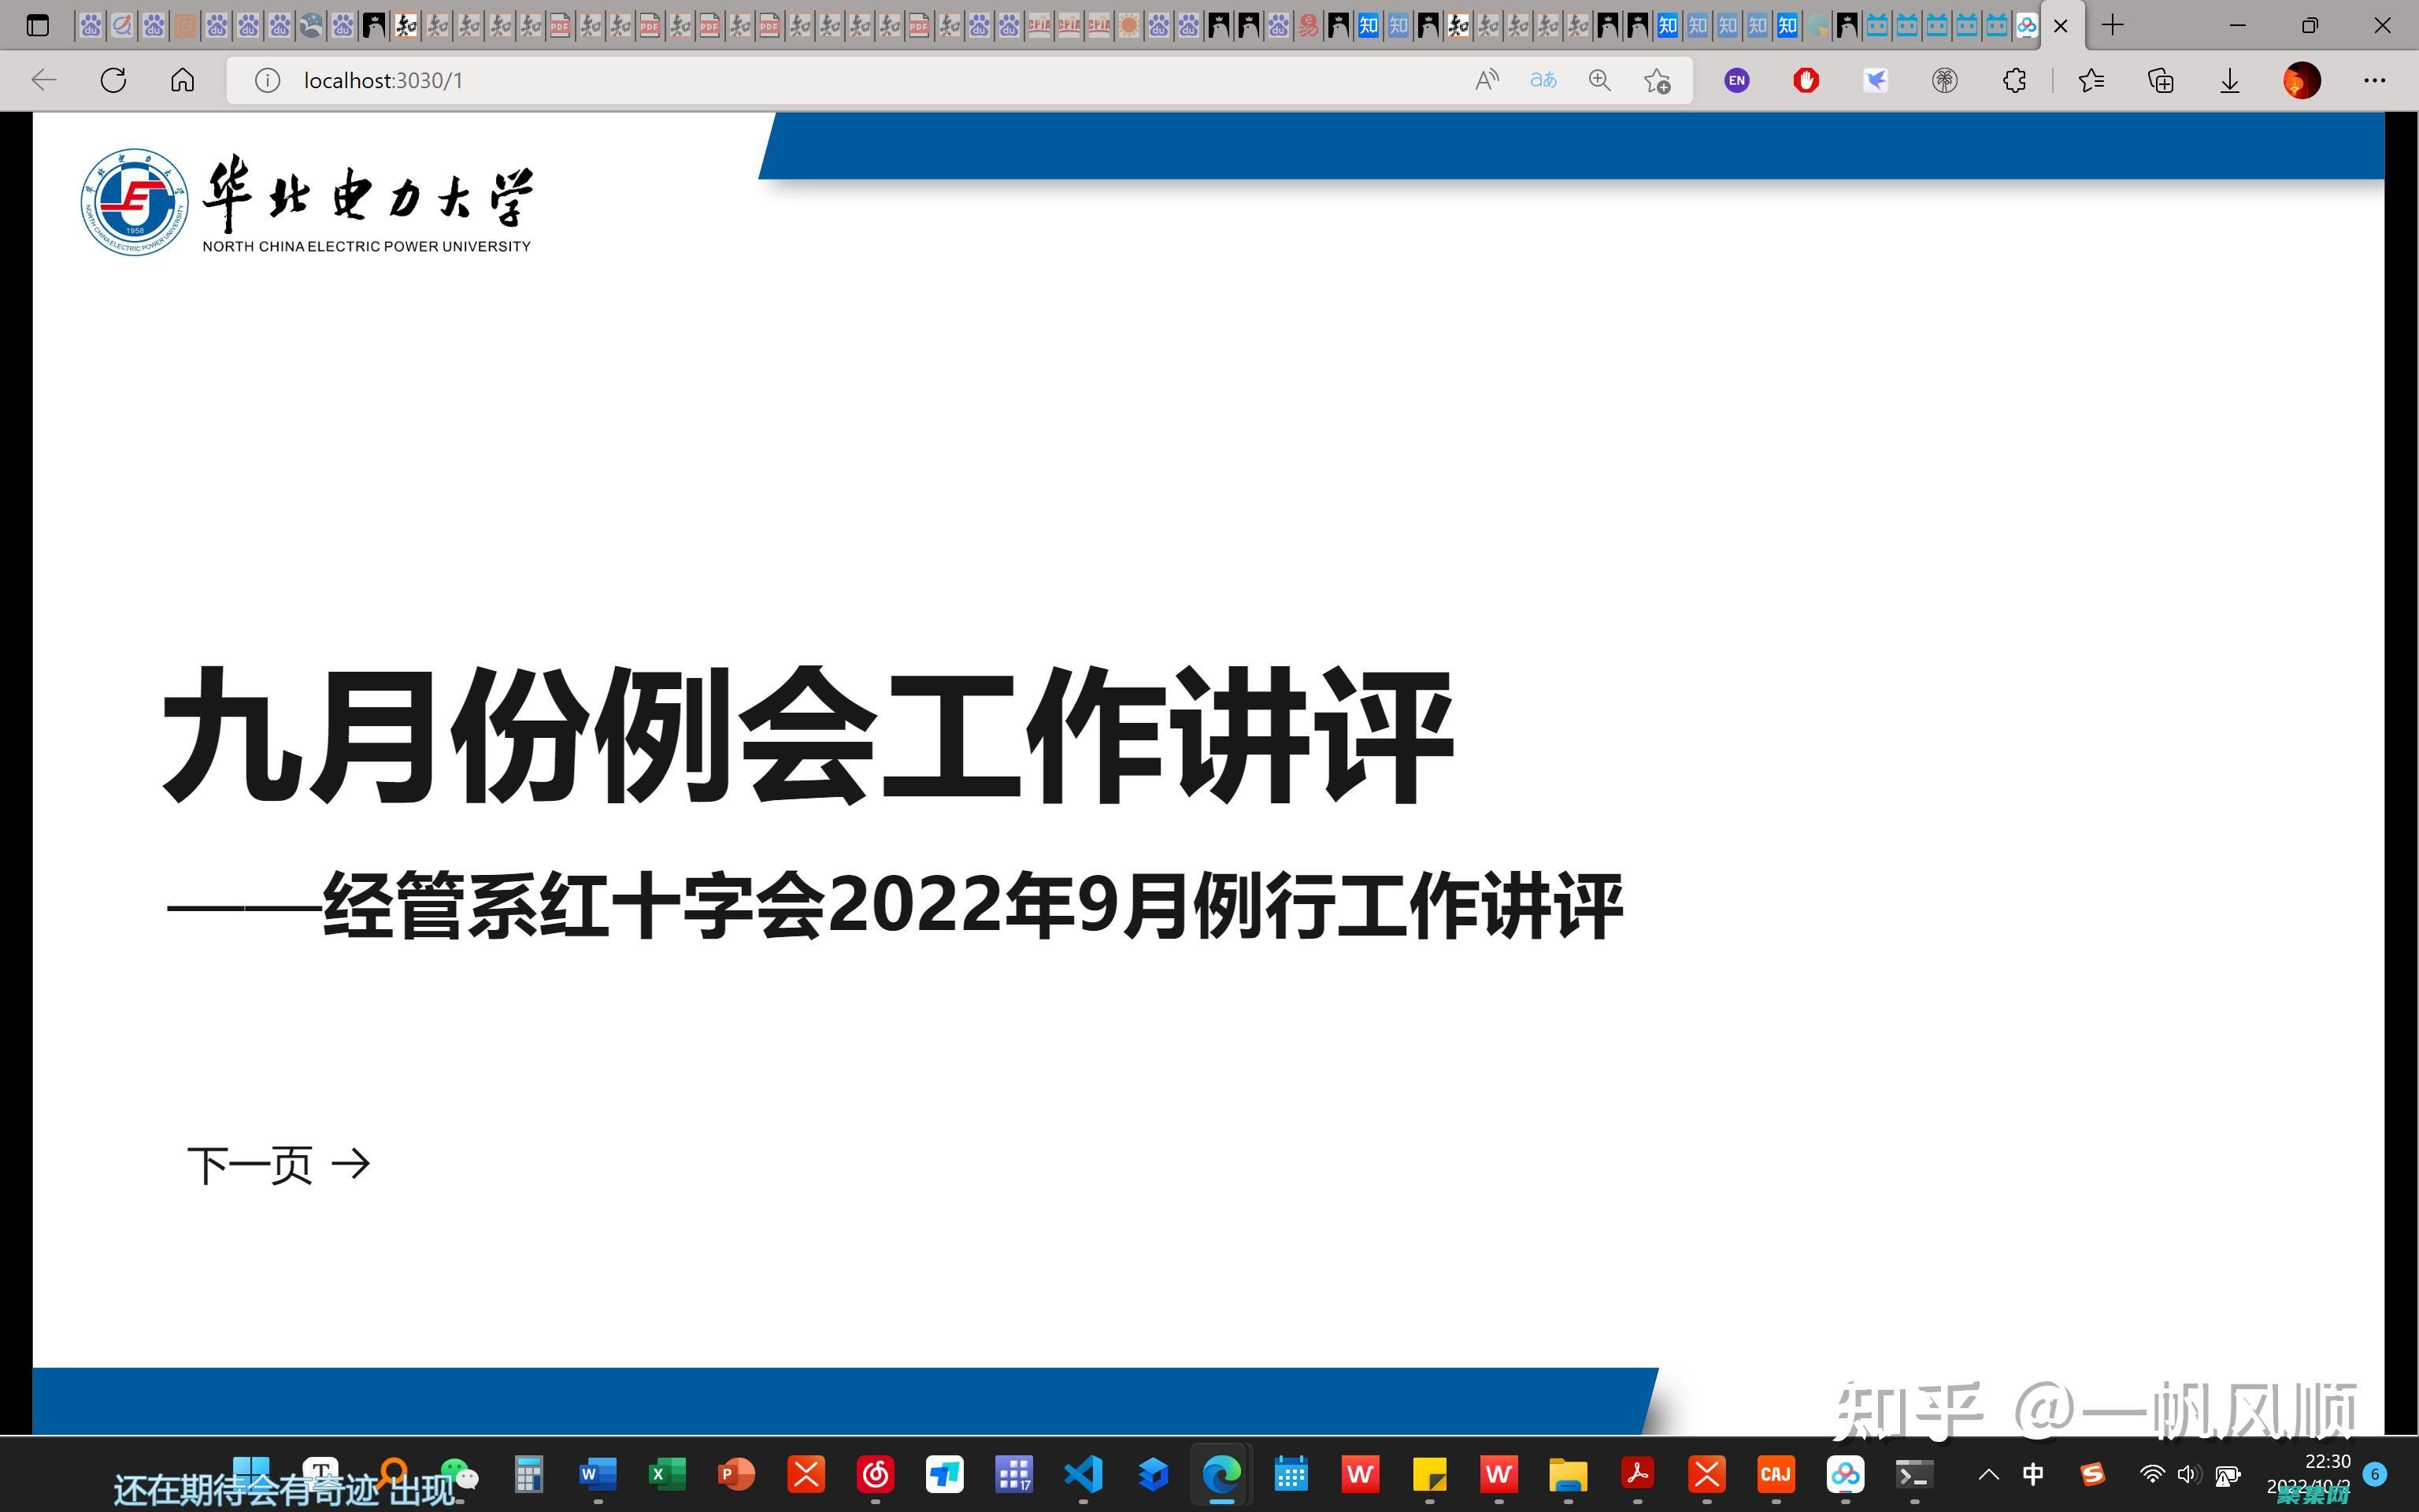Add this page to favorites
The width and height of the screenshot is (2419, 1512).
[1656, 80]
